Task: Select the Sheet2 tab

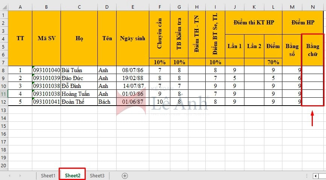Action: point(72,175)
